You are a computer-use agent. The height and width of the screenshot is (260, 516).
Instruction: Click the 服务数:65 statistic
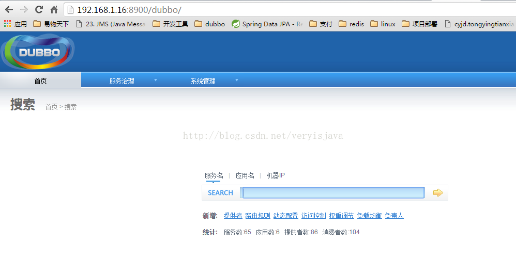click(x=237, y=232)
